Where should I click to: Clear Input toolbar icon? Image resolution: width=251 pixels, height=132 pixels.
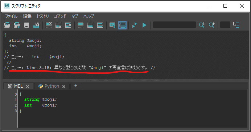click(58, 25)
